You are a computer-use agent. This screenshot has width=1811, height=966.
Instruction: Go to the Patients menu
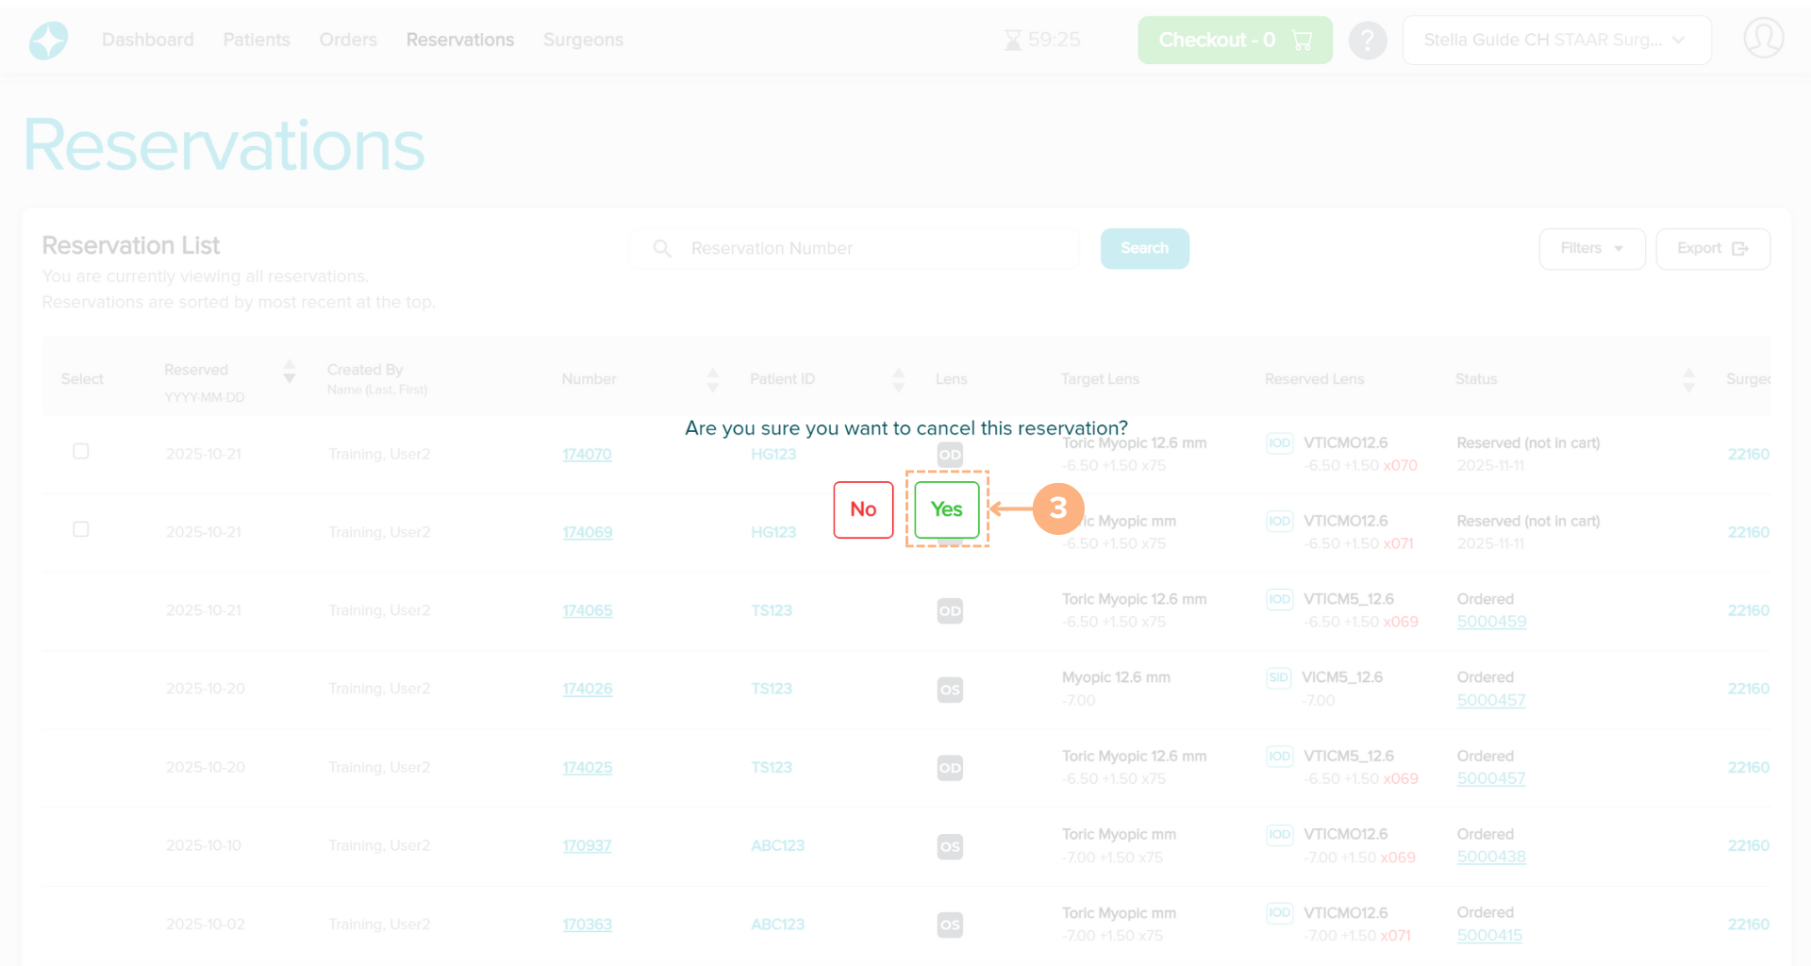(x=257, y=41)
